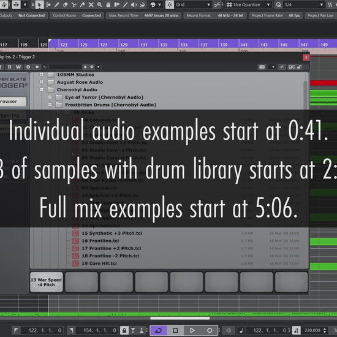Select the Erase tool
This screenshot has height=337, width=337.
click(x=66, y=4)
